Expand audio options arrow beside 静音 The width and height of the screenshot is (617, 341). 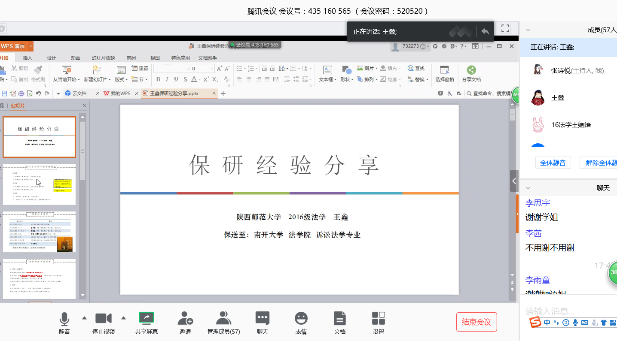coord(84,318)
